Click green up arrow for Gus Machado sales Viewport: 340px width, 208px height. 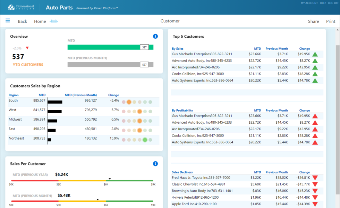tap(315, 54)
